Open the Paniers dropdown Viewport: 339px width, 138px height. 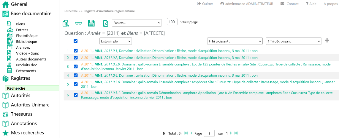click(x=137, y=23)
